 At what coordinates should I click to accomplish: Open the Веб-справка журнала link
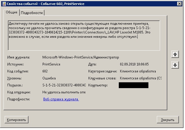pyautogui.click(x=61, y=99)
